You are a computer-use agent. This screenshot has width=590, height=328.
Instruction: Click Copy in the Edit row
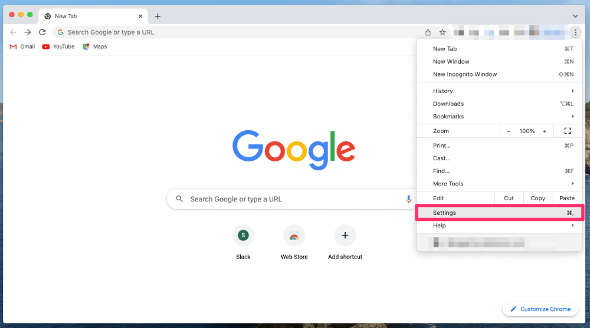[x=537, y=198]
